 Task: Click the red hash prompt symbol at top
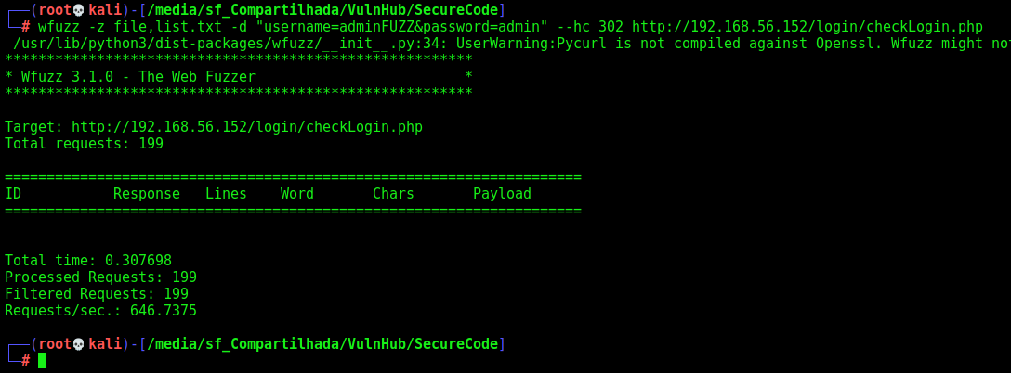coord(26,27)
